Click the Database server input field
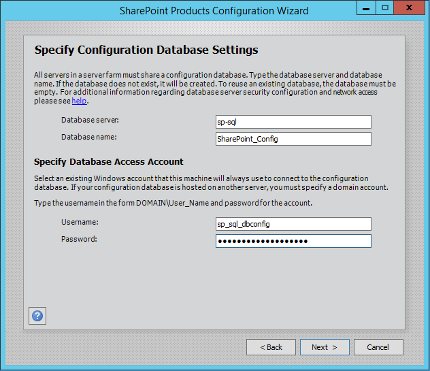Image resolution: width=430 pixels, height=371 pixels. pyautogui.click(x=293, y=122)
